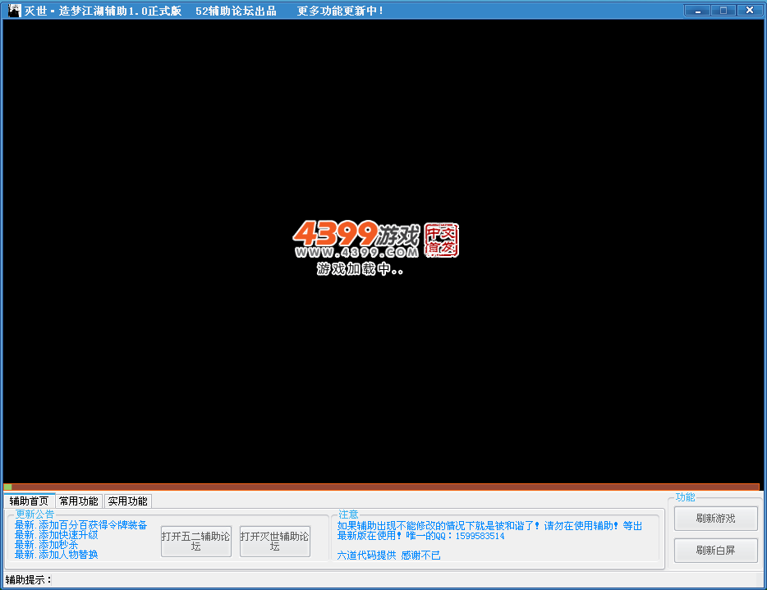Click the www.4399.com text
Screen dimensions: 767x590
pyautogui.click(x=356, y=252)
